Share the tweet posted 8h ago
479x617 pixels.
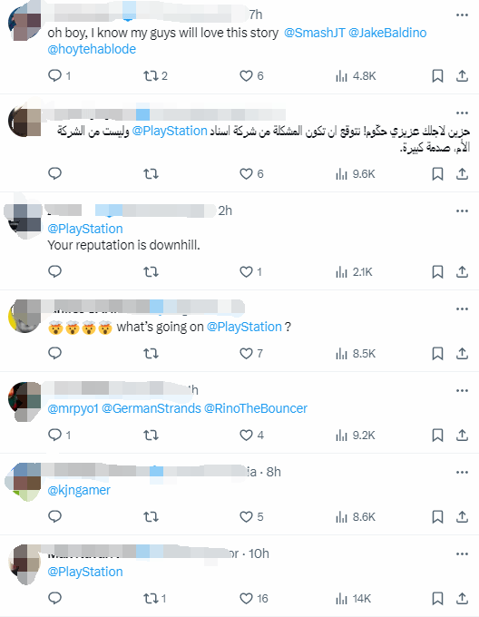click(x=462, y=516)
